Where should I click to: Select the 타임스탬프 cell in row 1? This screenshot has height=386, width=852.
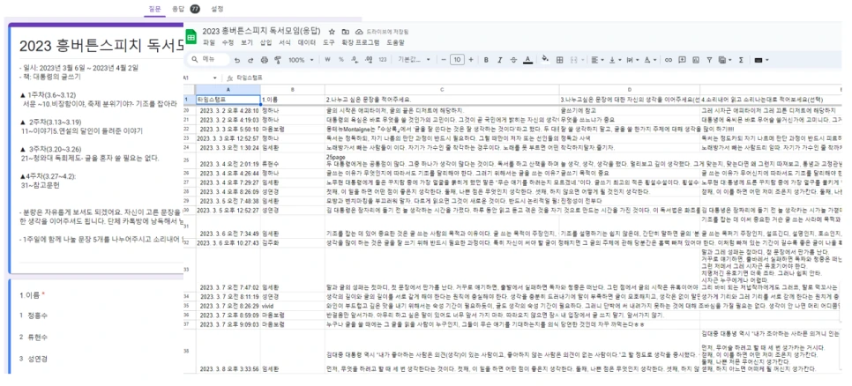pyautogui.click(x=228, y=100)
